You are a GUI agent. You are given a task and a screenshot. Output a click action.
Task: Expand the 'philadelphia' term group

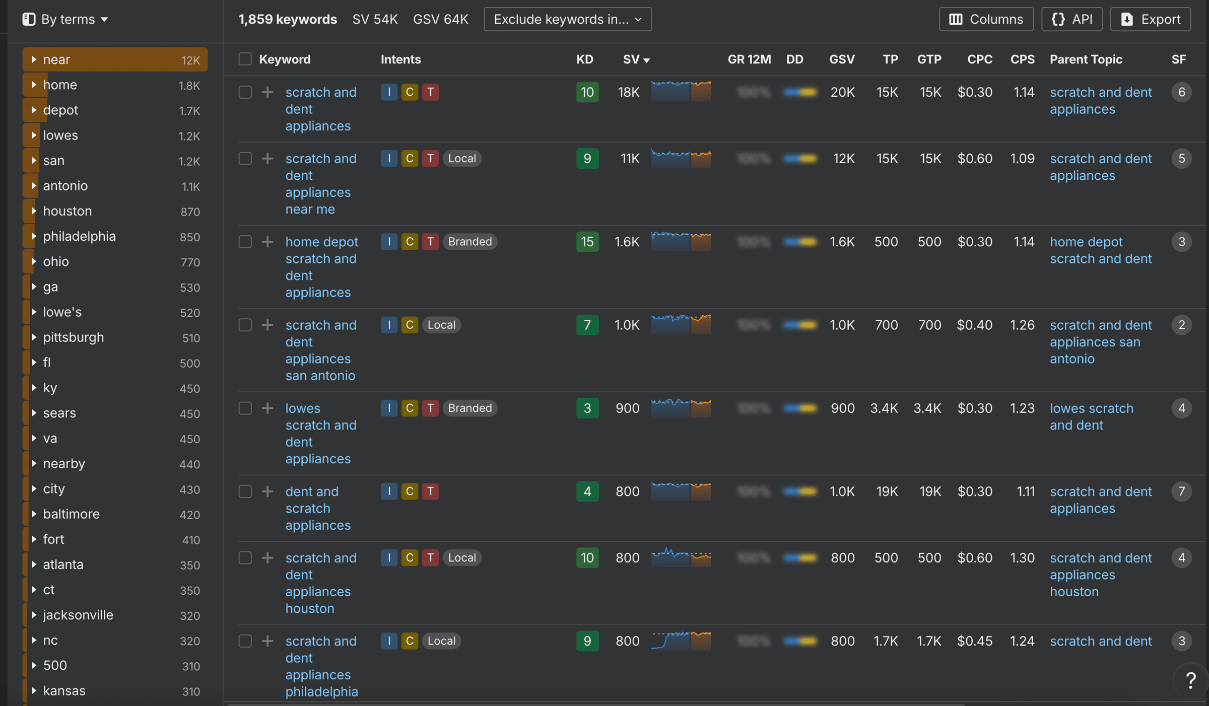(34, 236)
